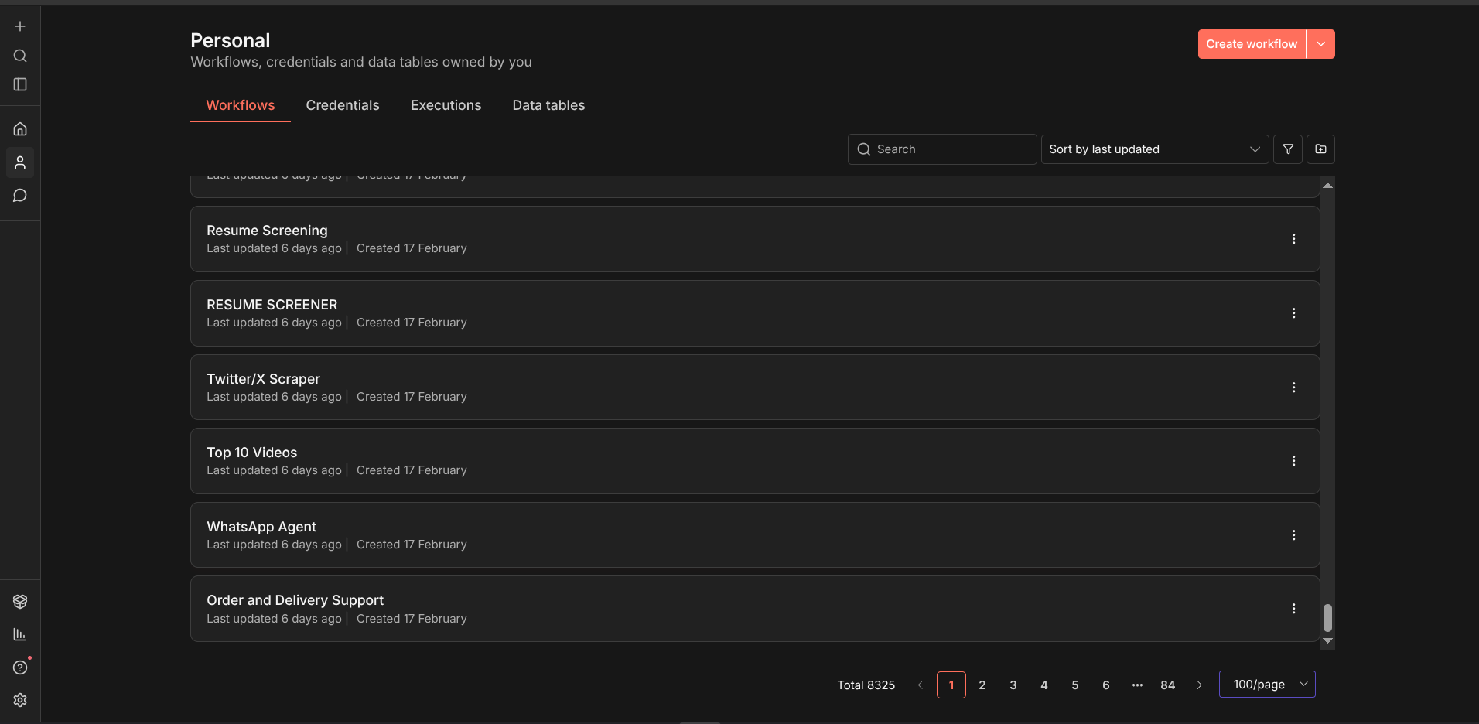Open the settings gear icon

[x=19, y=700]
